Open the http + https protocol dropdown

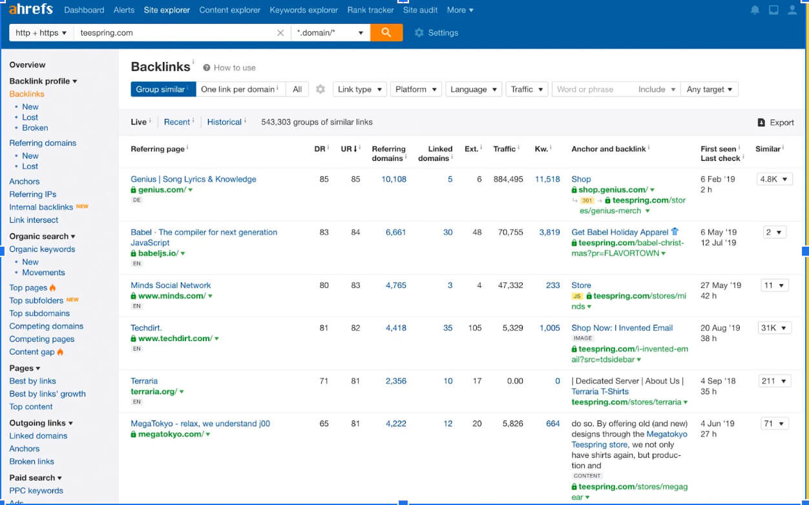point(41,33)
